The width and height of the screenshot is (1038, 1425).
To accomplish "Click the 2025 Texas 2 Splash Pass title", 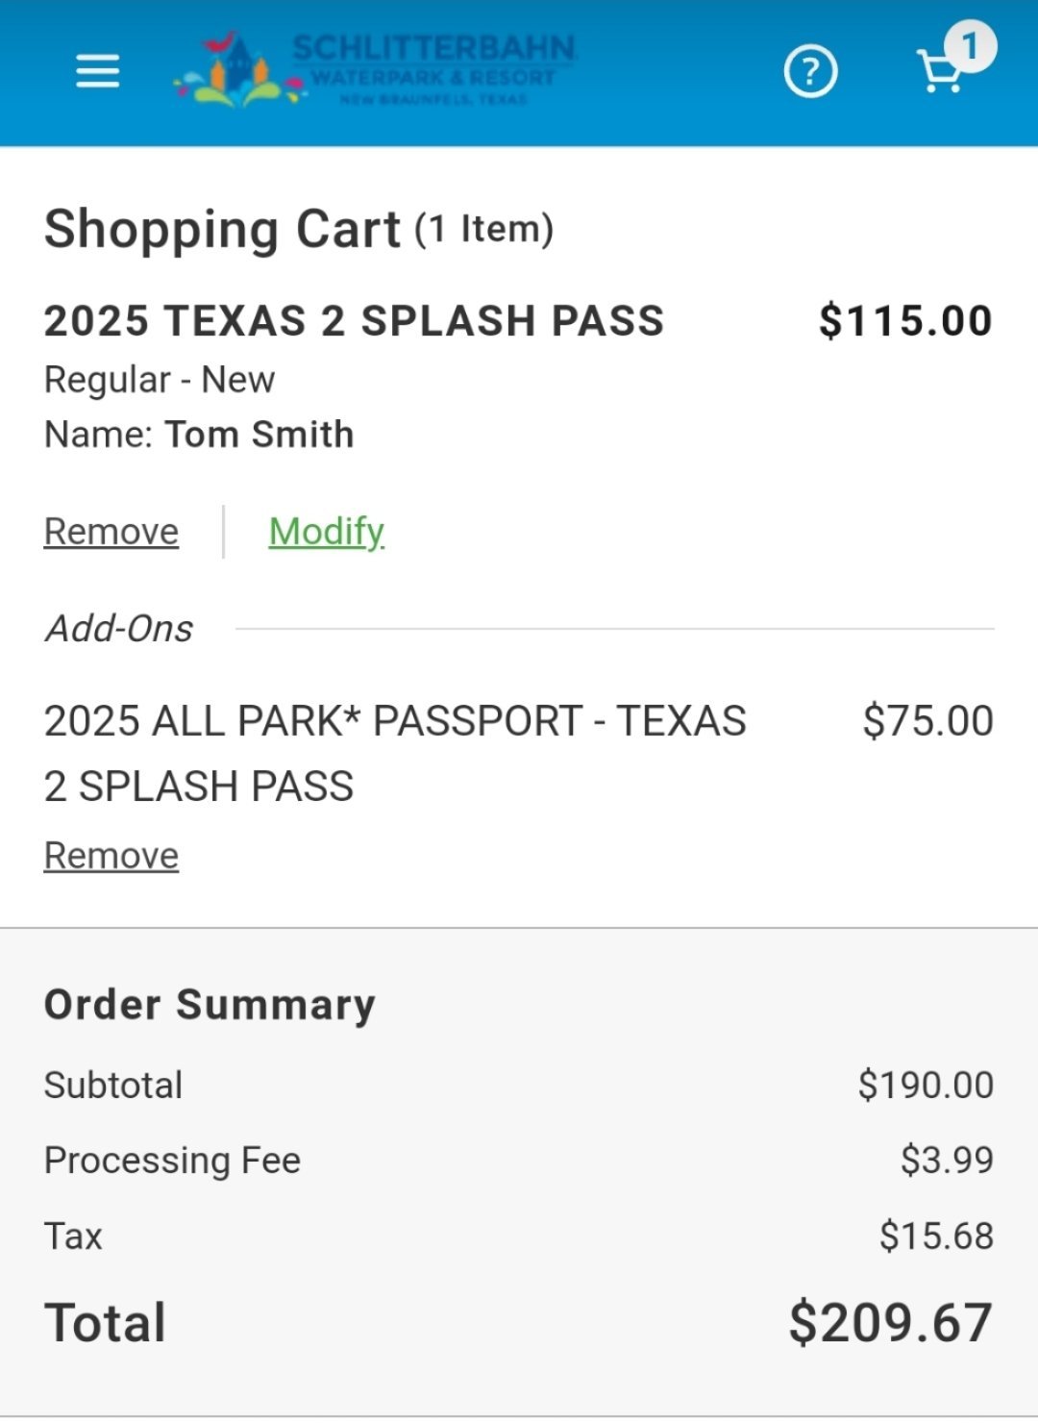I will tap(355, 321).
